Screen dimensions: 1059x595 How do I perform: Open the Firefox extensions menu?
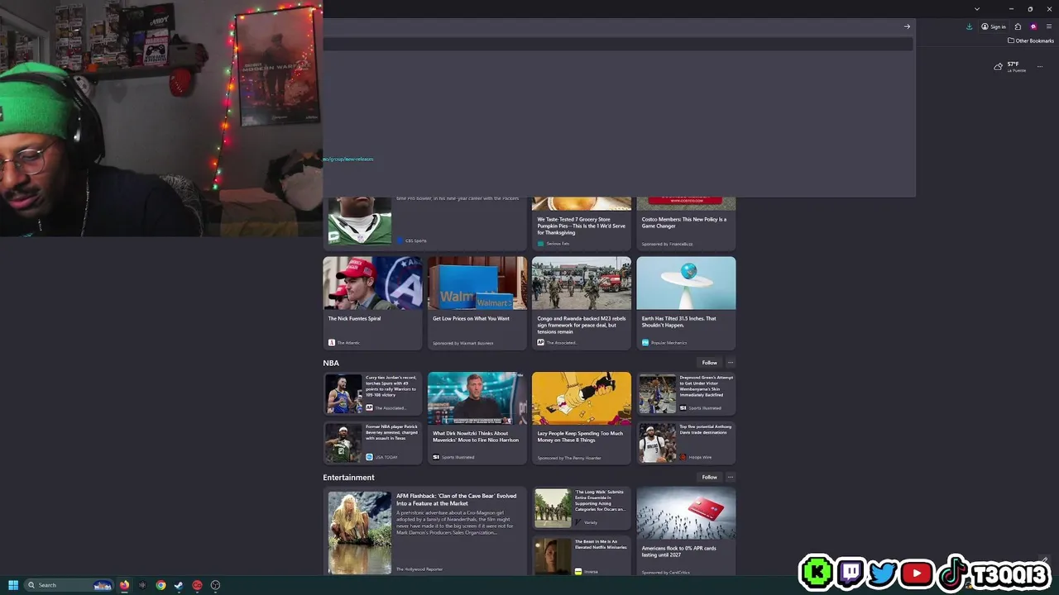click(x=1018, y=26)
